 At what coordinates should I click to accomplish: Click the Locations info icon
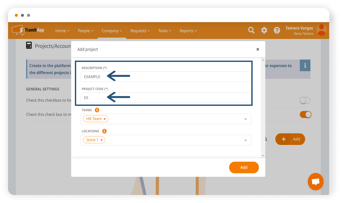(104, 131)
